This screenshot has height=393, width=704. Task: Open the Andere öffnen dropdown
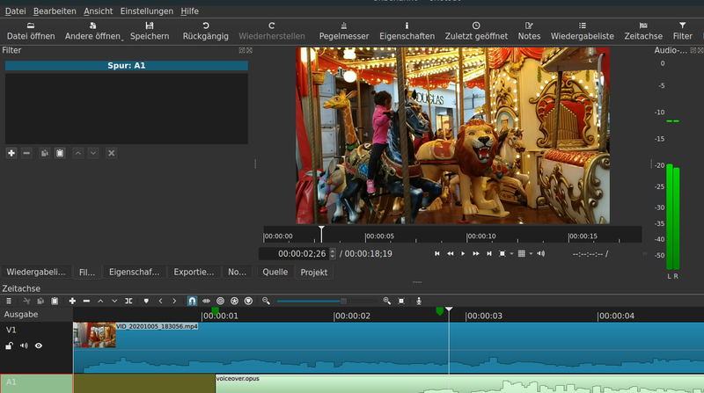pyautogui.click(x=93, y=31)
